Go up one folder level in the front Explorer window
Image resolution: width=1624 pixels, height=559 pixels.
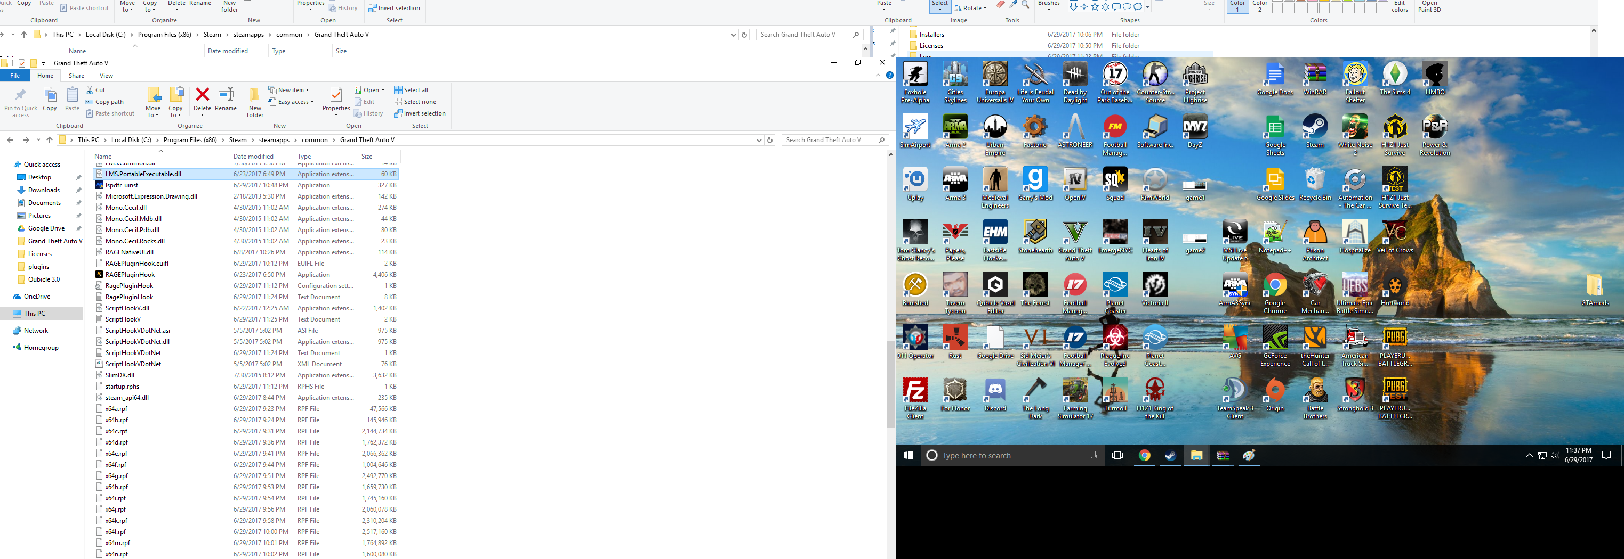49,139
